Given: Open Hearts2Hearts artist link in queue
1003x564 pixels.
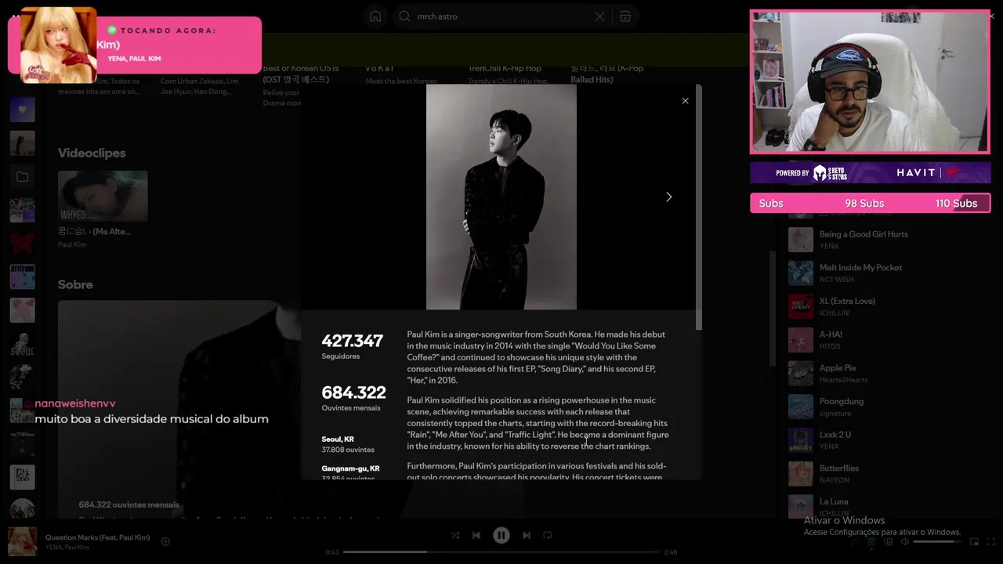Looking at the screenshot, I should pyautogui.click(x=843, y=380).
